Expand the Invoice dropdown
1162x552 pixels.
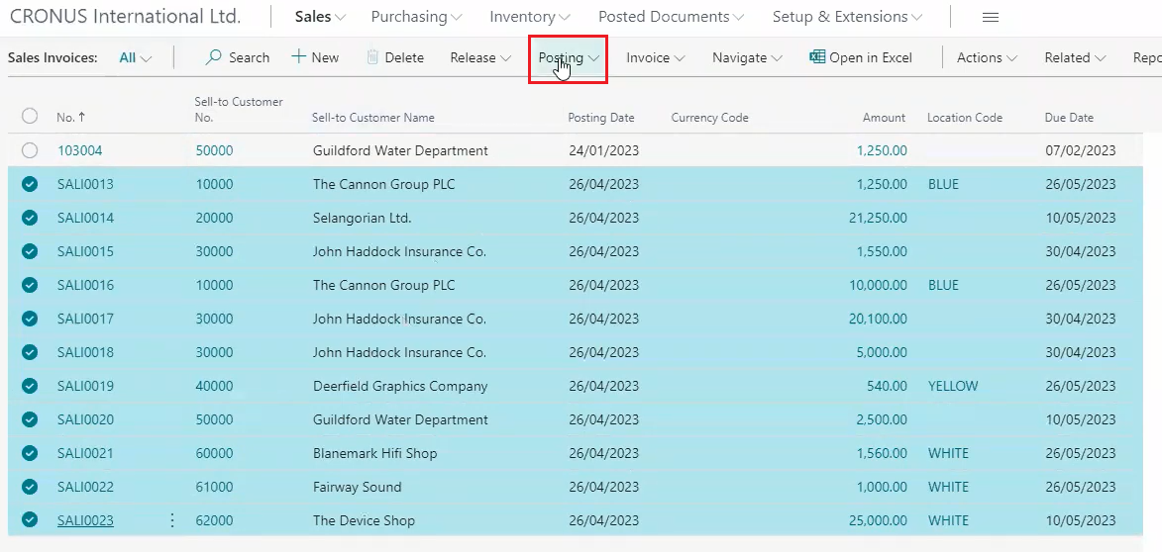point(655,57)
